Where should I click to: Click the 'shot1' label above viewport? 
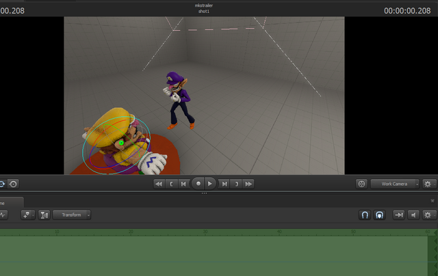tap(204, 12)
